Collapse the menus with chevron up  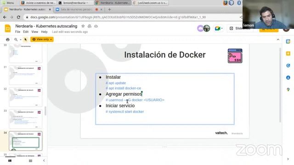pyautogui.click(x=278, y=39)
